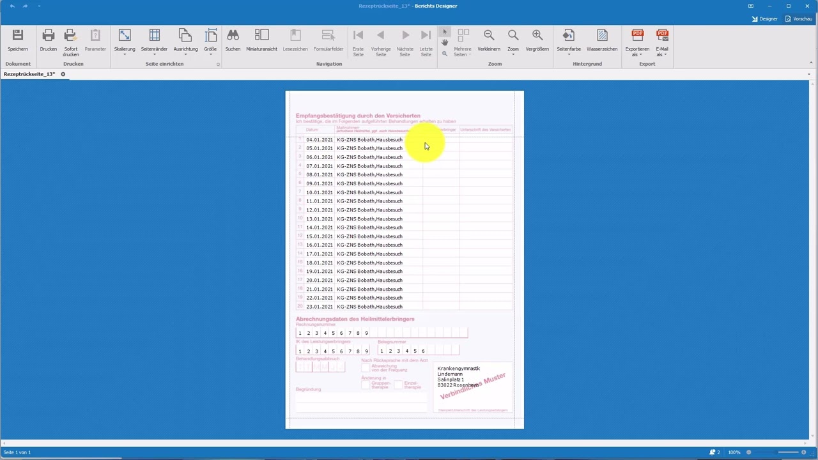Toggle the Miniaturansicht thumbnail panel
The height and width of the screenshot is (460, 818).
pyautogui.click(x=261, y=36)
